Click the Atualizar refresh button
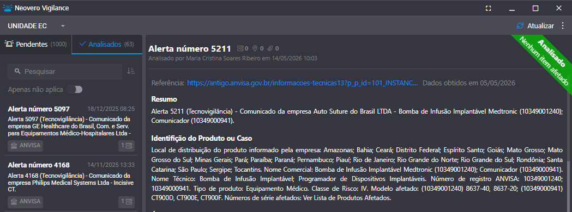 (x=535, y=26)
